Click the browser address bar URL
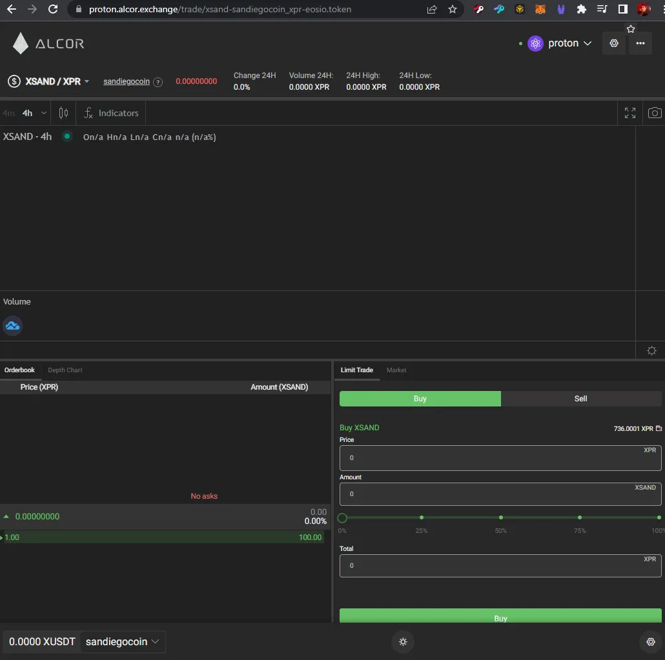The height and width of the screenshot is (660, 665). [220, 9]
